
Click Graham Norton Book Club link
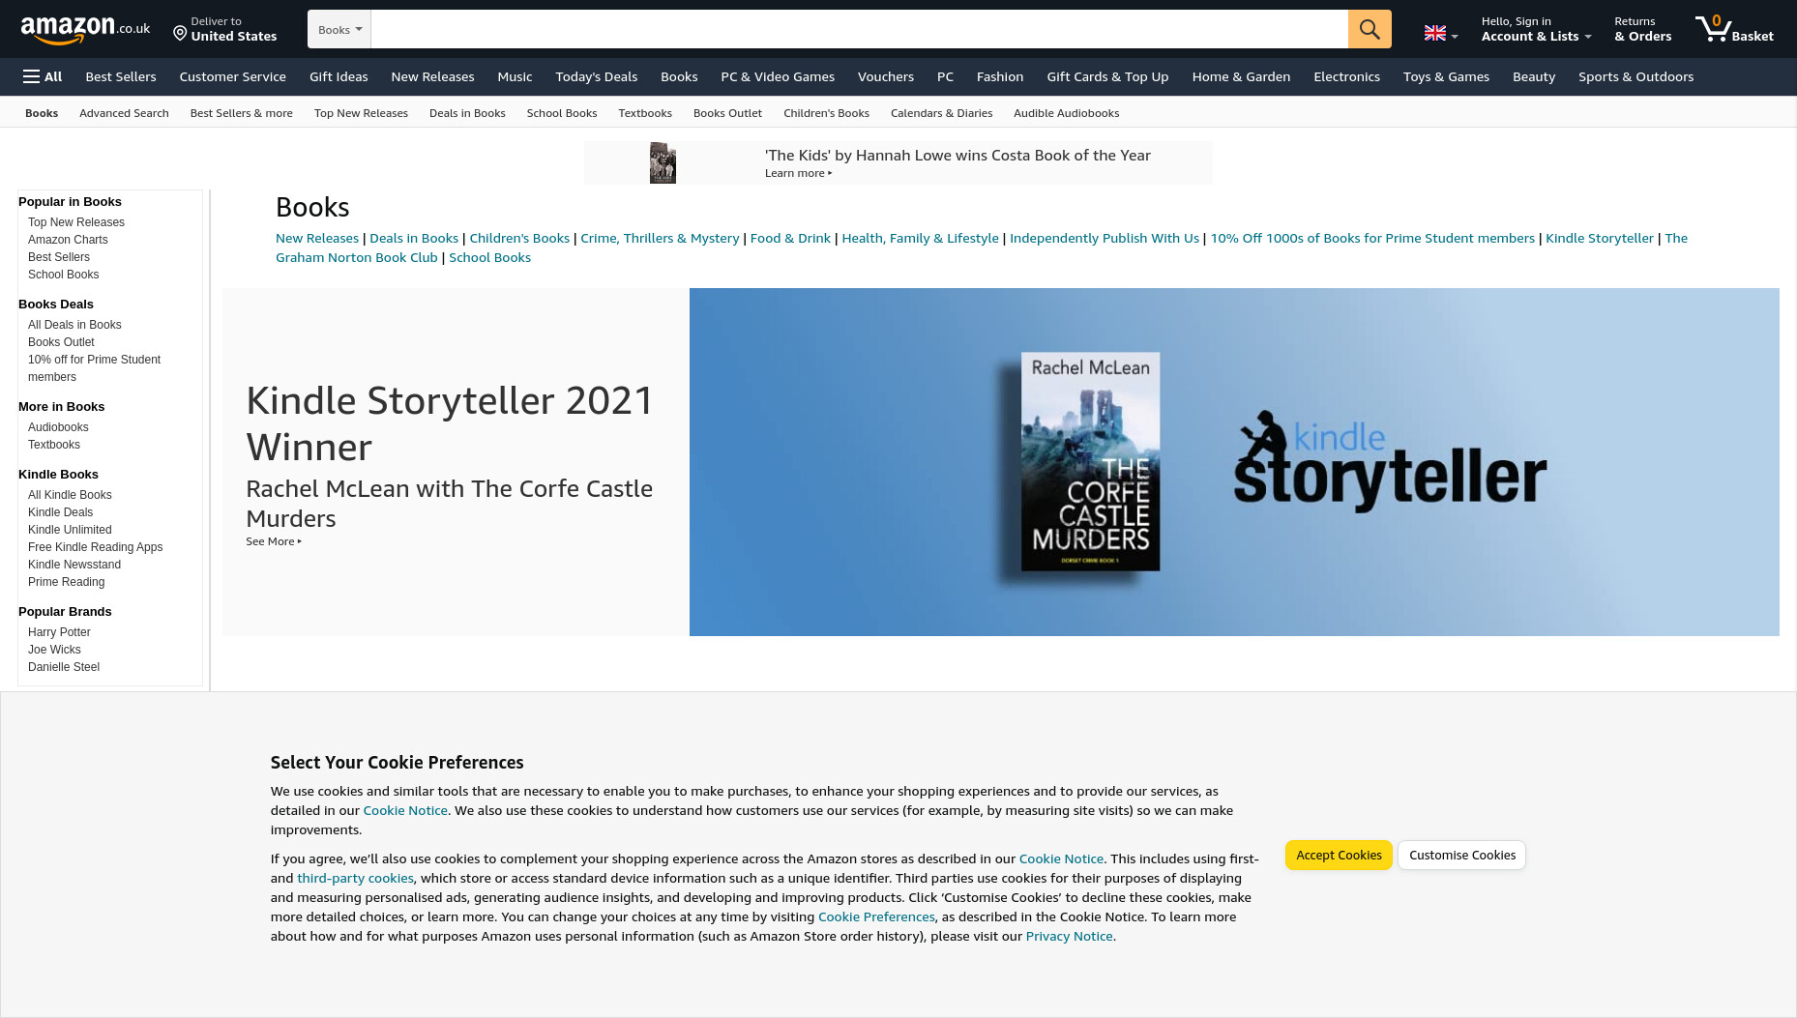click(357, 257)
